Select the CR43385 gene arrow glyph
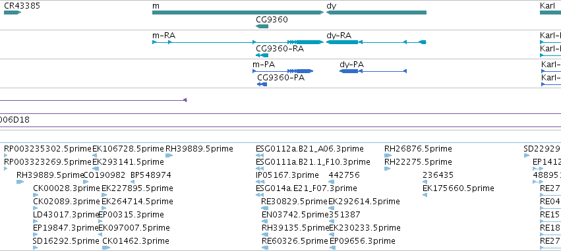This screenshot has width=561, height=251. pos(13,13)
